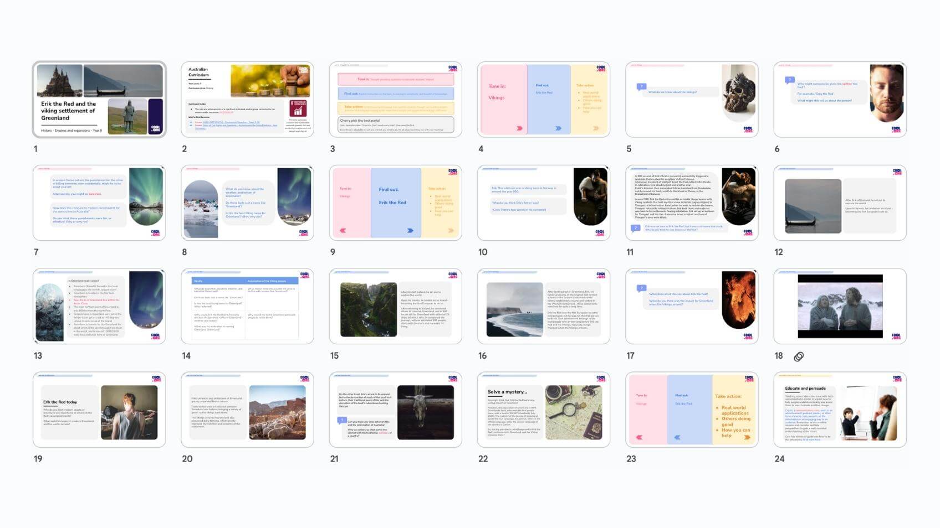
Task: Select slide 7 with the aurora photo
Action: [99, 203]
